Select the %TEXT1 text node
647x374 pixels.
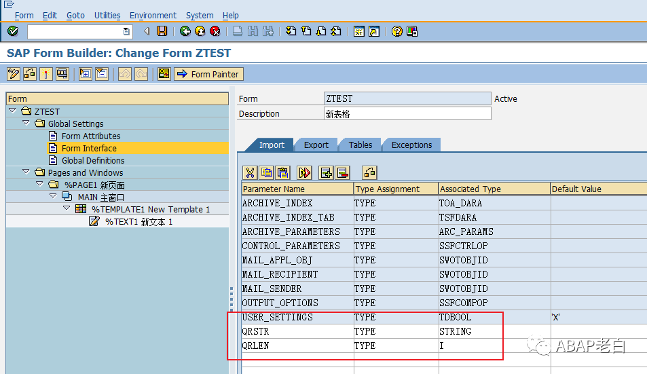pos(138,222)
